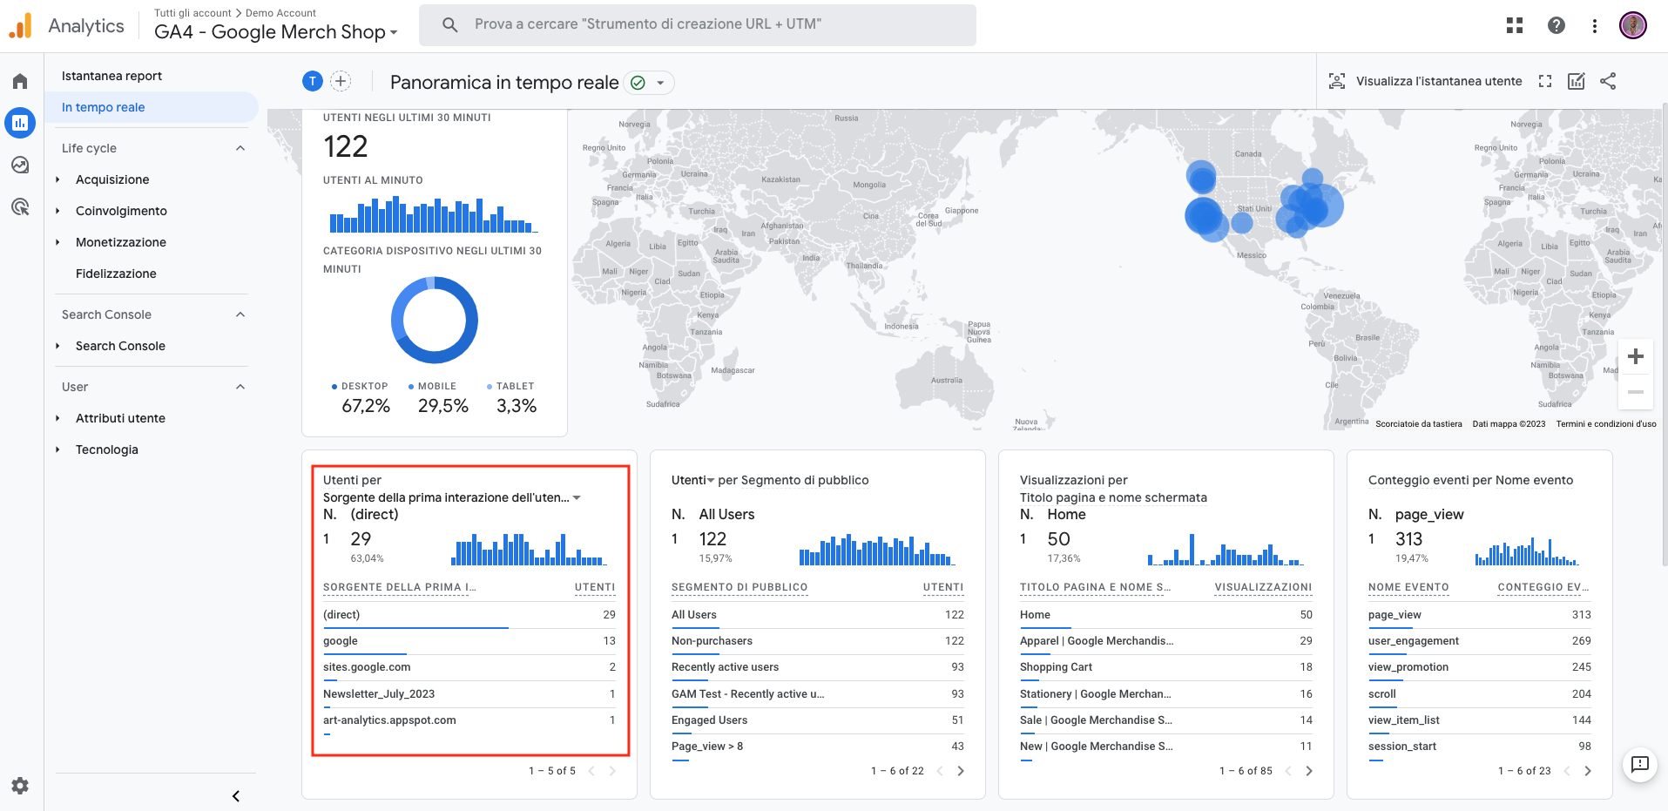Go to next page of Nome evento card
The width and height of the screenshot is (1668, 811).
1588,771
